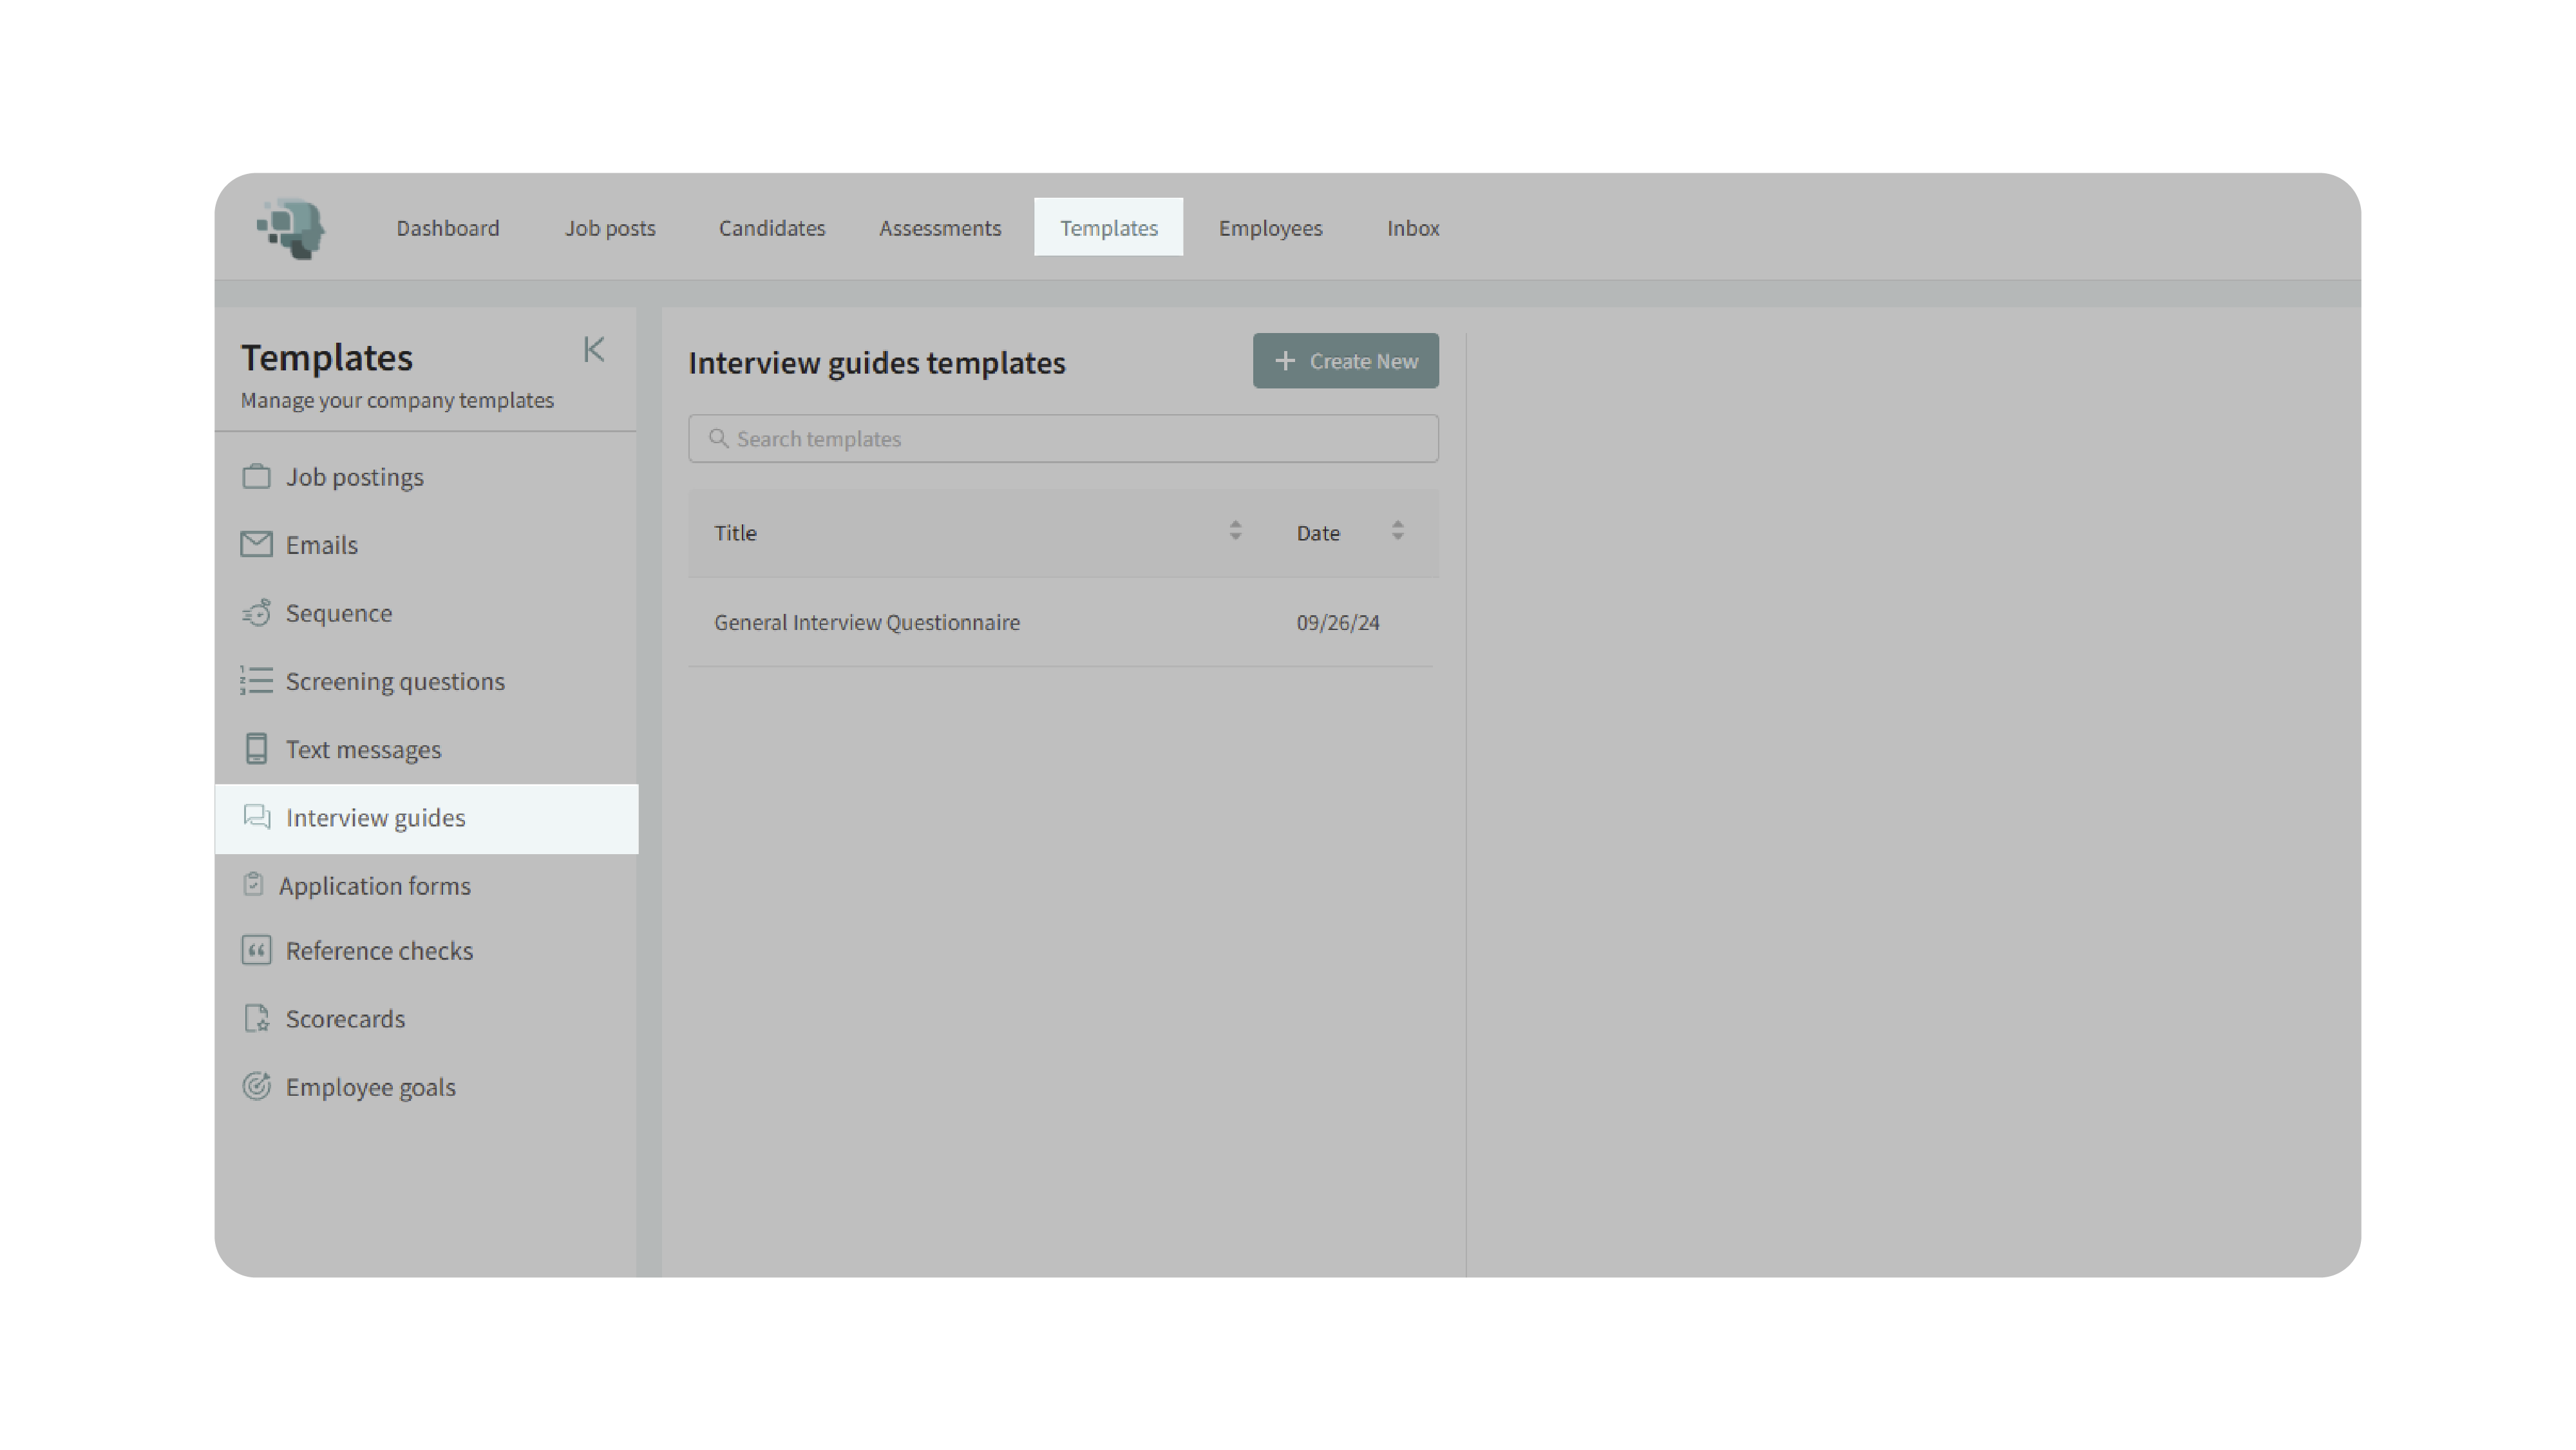The image size is (2576, 1450).
Task: Open the Dashboard tab
Action: coord(447,228)
